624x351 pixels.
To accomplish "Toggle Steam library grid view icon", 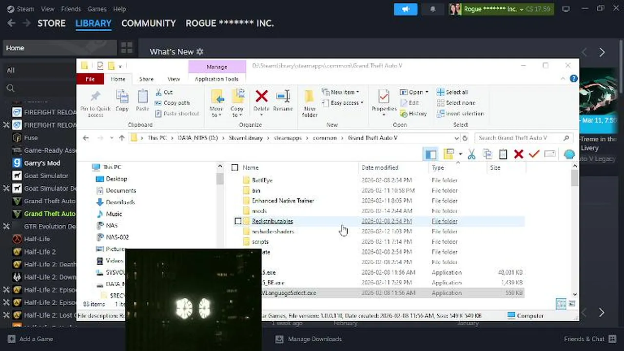I will 127,48.
